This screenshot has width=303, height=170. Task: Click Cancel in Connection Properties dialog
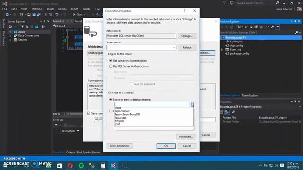pos(187,146)
